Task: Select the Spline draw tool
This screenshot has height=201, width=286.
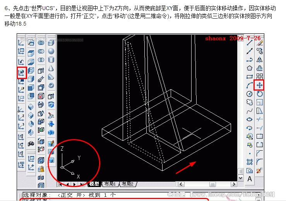Action: 249,111
